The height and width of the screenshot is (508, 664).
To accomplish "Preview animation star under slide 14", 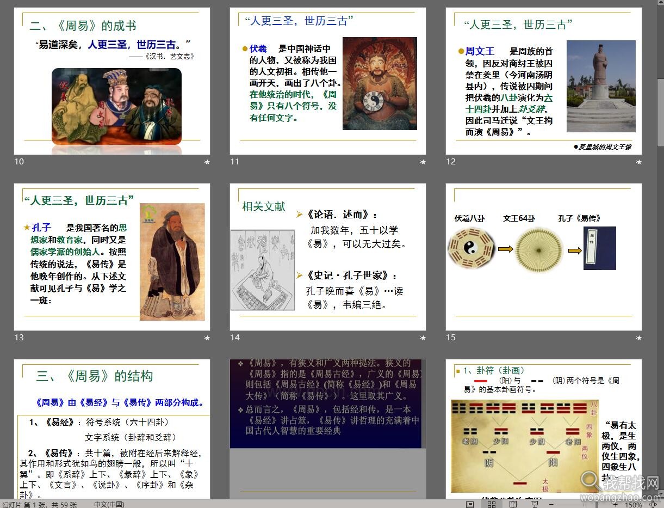I will (x=423, y=338).
